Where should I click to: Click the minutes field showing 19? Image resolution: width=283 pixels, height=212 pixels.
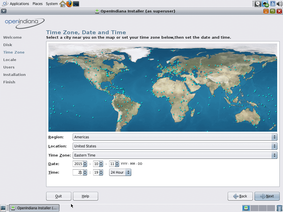click(x=96, y=172)
